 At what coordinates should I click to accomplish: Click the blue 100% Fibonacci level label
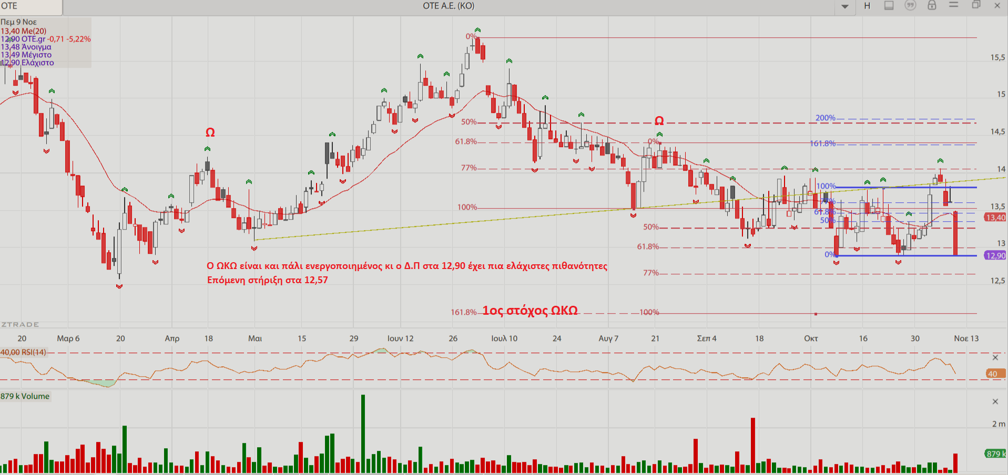[826, 186]
